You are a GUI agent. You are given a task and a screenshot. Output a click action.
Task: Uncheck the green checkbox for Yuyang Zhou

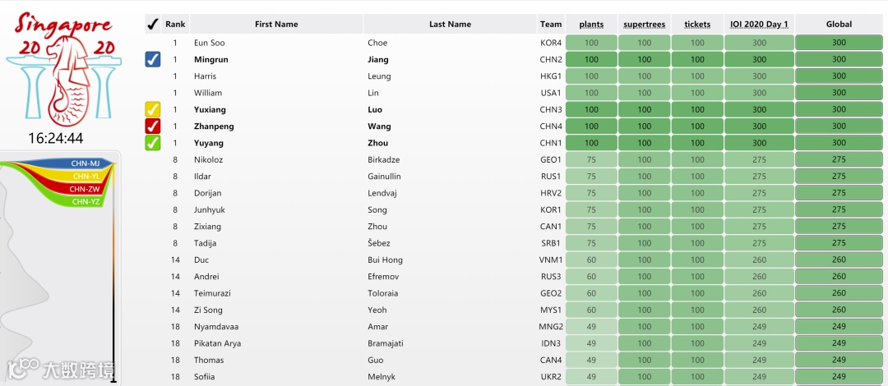[x=153, y=143]
